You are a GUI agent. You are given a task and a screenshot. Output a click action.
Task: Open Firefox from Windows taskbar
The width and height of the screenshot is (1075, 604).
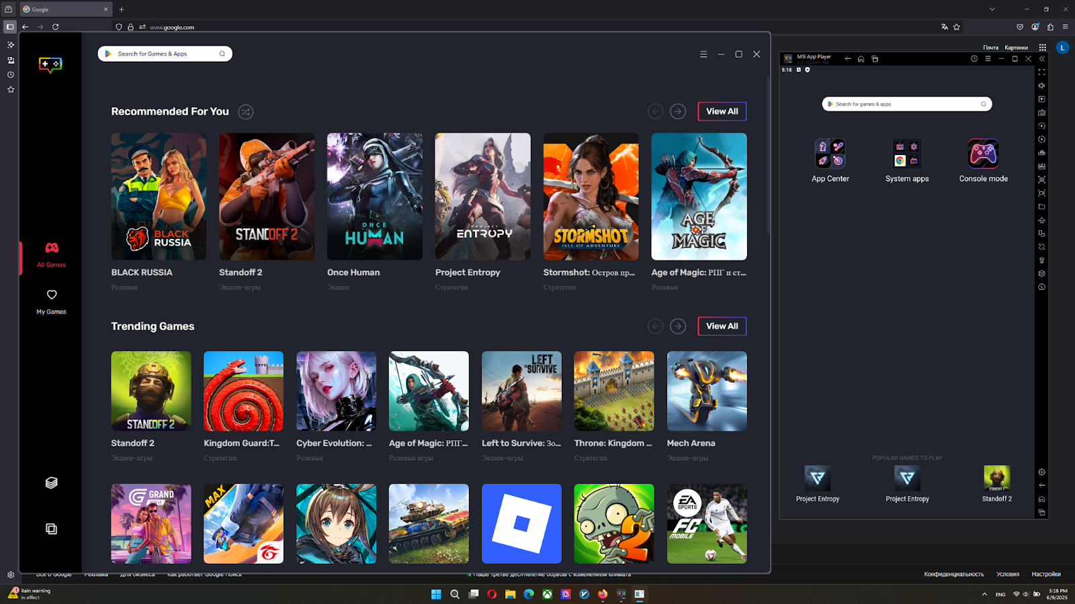pyautogui.click(x=603, y=594)
